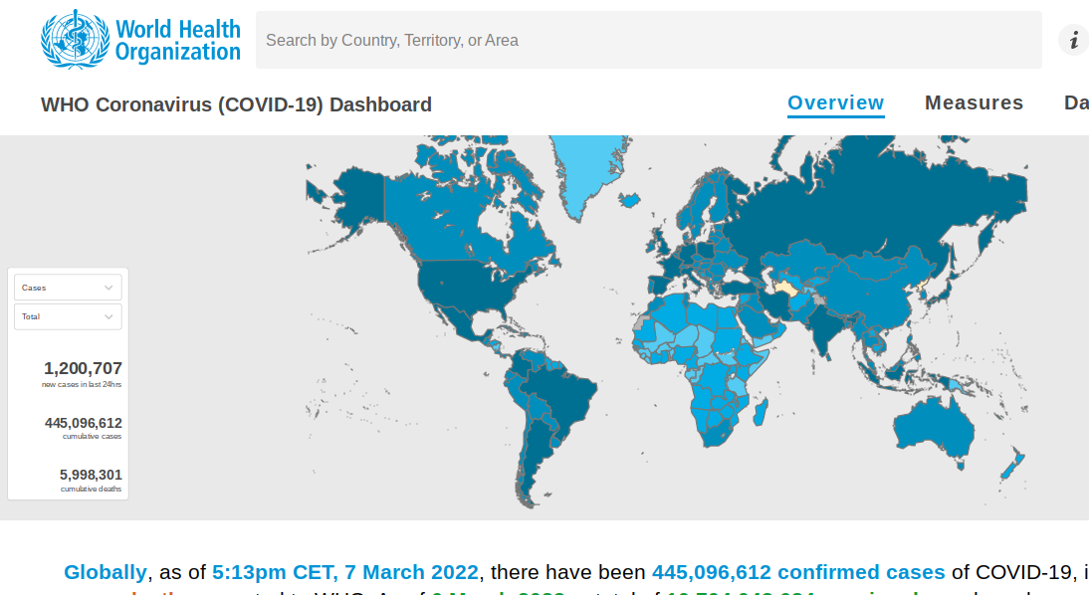Select Madagascar on the map
This screenshot has height=595, width=1089.
(761, 412)
